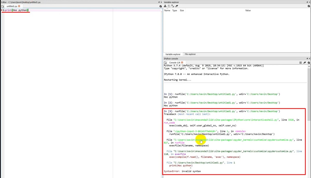Click the browse tabs folder icon in Editor
Image resolution: width=311 pixels, height=178 pixels.
click(x=2, y=6)
